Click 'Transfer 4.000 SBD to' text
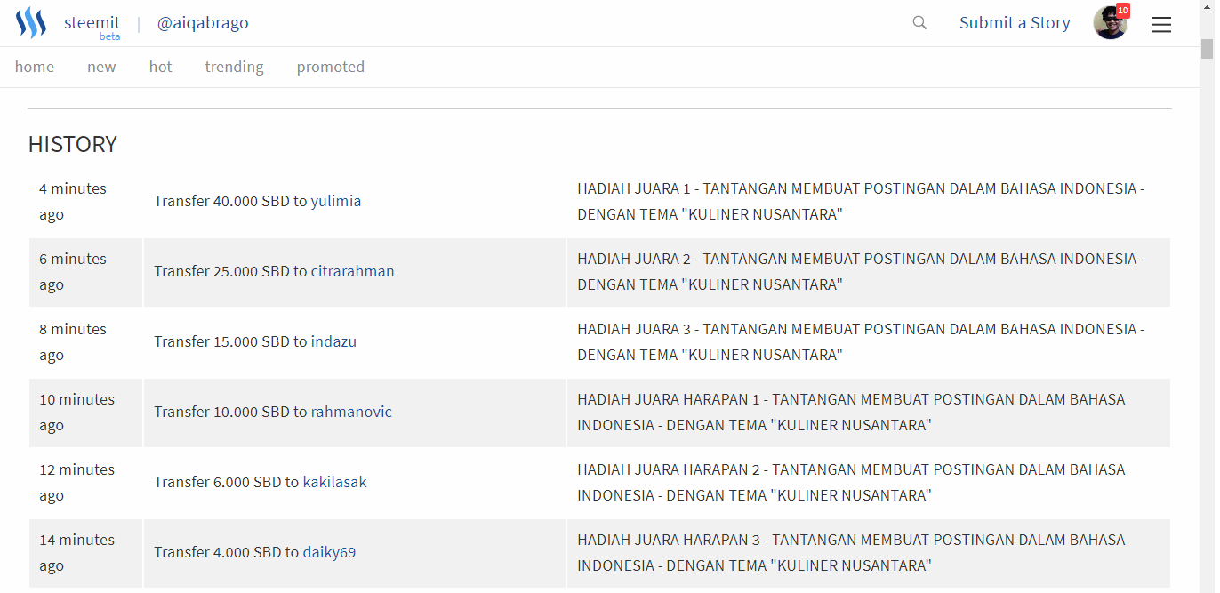 point(227,552)
